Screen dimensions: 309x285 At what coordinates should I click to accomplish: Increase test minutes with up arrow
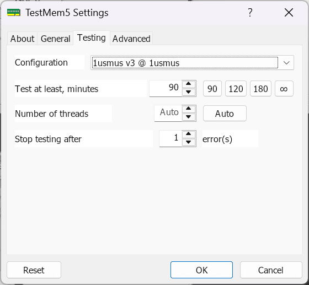tap(189, 84)
